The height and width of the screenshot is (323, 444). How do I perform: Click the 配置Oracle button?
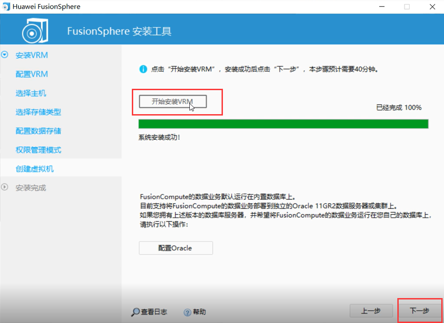click(x=176, y=248)
